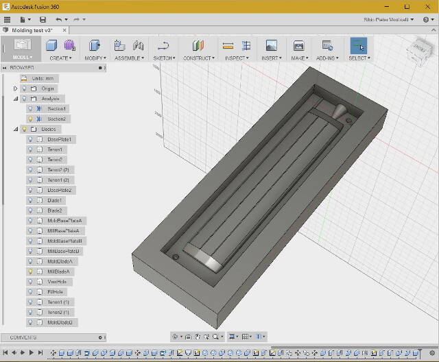Open the Display Settings monitor icon
Screen dimensions: 439x362
(232, 337)
